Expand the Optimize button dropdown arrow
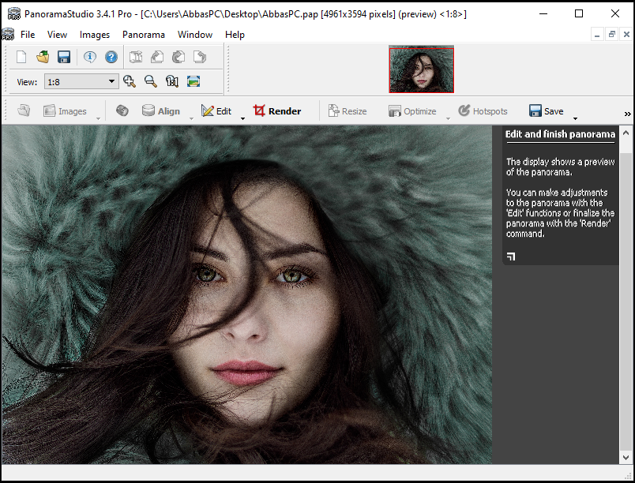Image resolution: width=635 pixels, height=483 pixels. [448, 118]
